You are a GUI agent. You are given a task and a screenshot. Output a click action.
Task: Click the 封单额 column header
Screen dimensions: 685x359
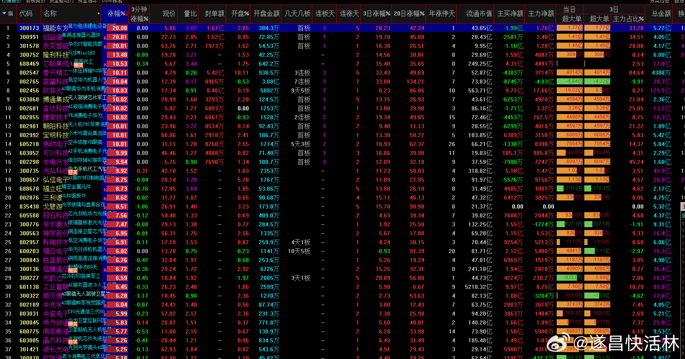pyautogui.click(x=214, y=13)
